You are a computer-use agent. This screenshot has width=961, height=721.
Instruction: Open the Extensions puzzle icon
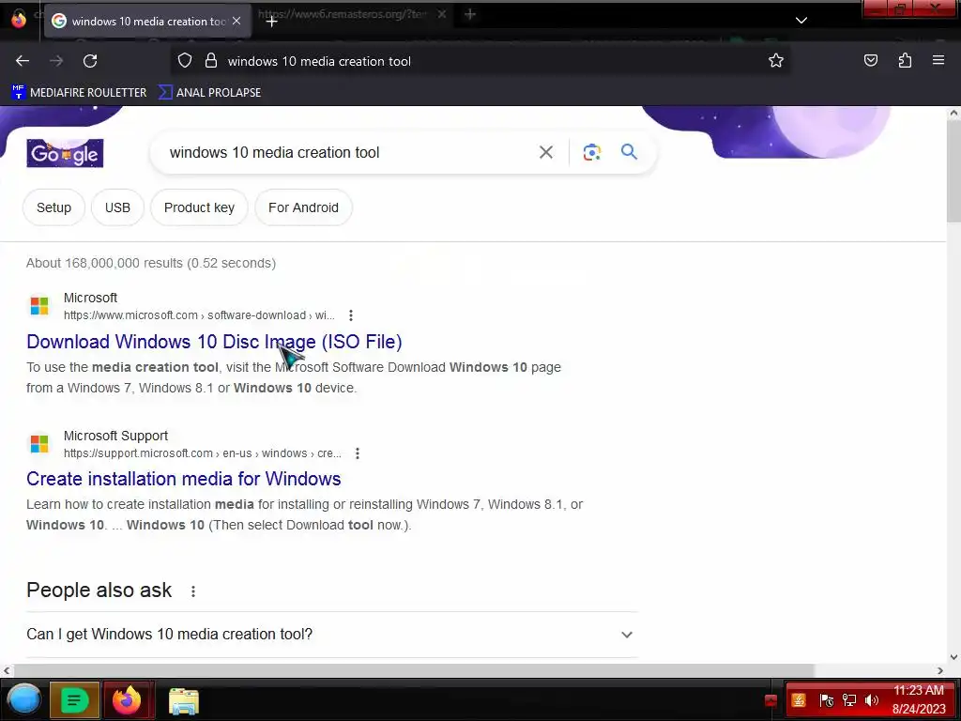(905, 61)
